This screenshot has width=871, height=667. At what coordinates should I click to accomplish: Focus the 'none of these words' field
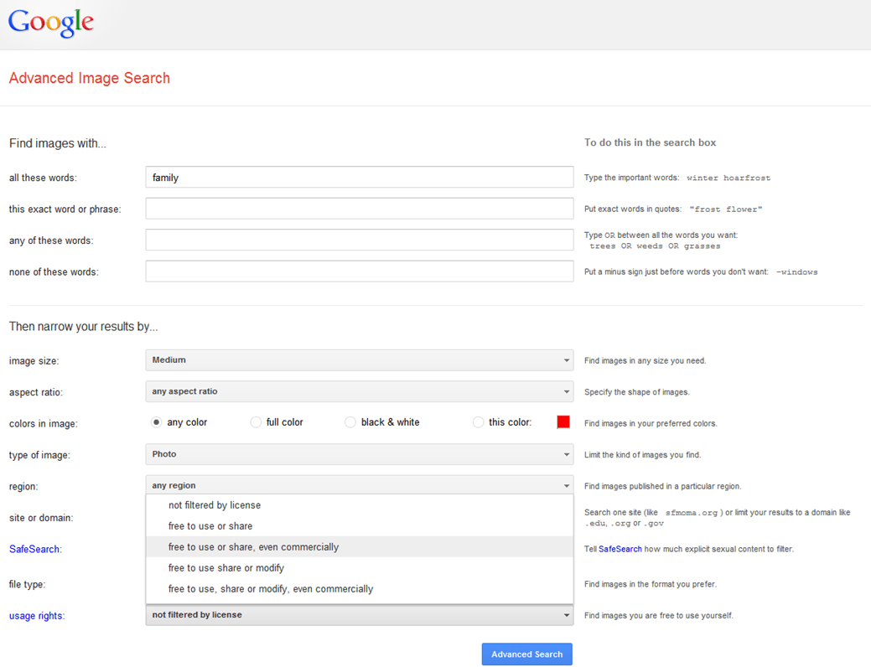tap(360, 271)
